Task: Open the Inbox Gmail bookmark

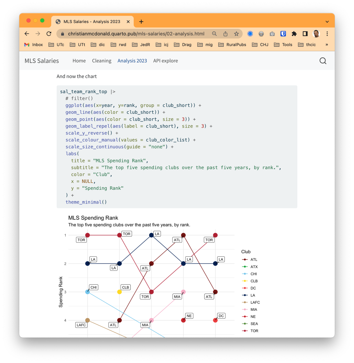Action: [x=34, y=45]
